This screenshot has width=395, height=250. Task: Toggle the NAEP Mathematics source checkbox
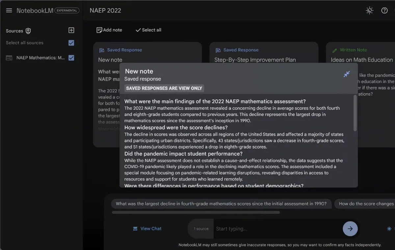coord(71,58)
